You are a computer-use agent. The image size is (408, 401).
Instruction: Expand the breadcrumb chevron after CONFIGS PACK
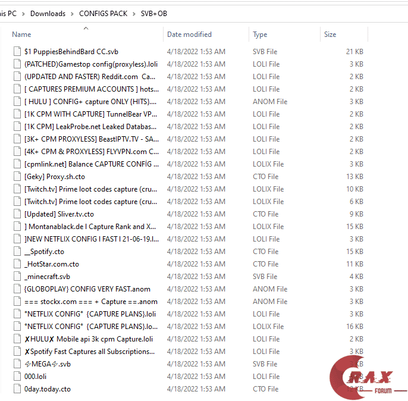pos(134,14)
